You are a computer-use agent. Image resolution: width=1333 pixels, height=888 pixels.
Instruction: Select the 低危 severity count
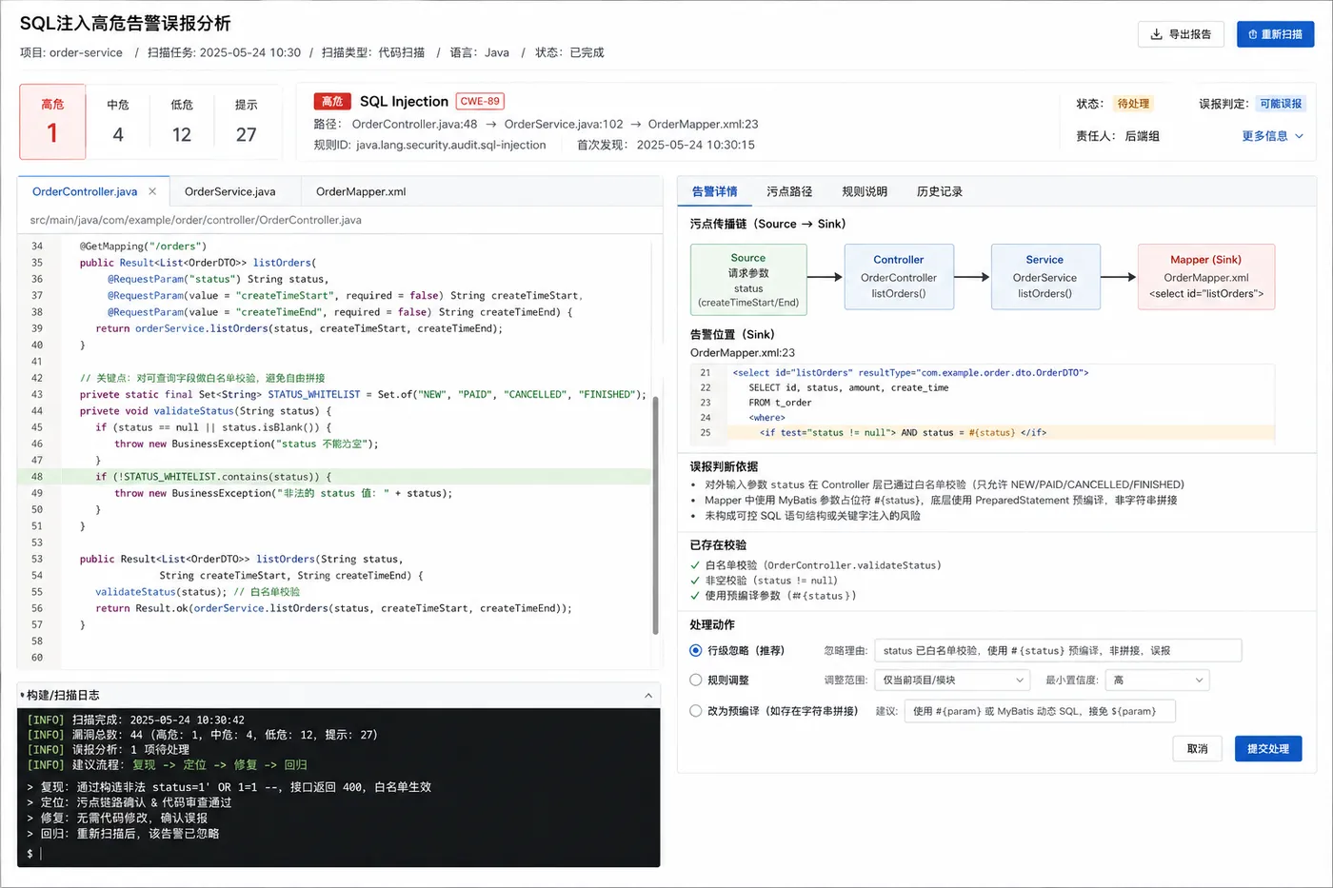[x=182, y=121]
